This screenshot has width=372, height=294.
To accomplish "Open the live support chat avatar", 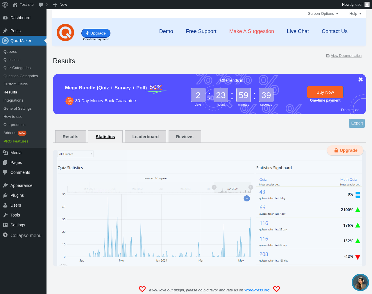I will (360, 282).
